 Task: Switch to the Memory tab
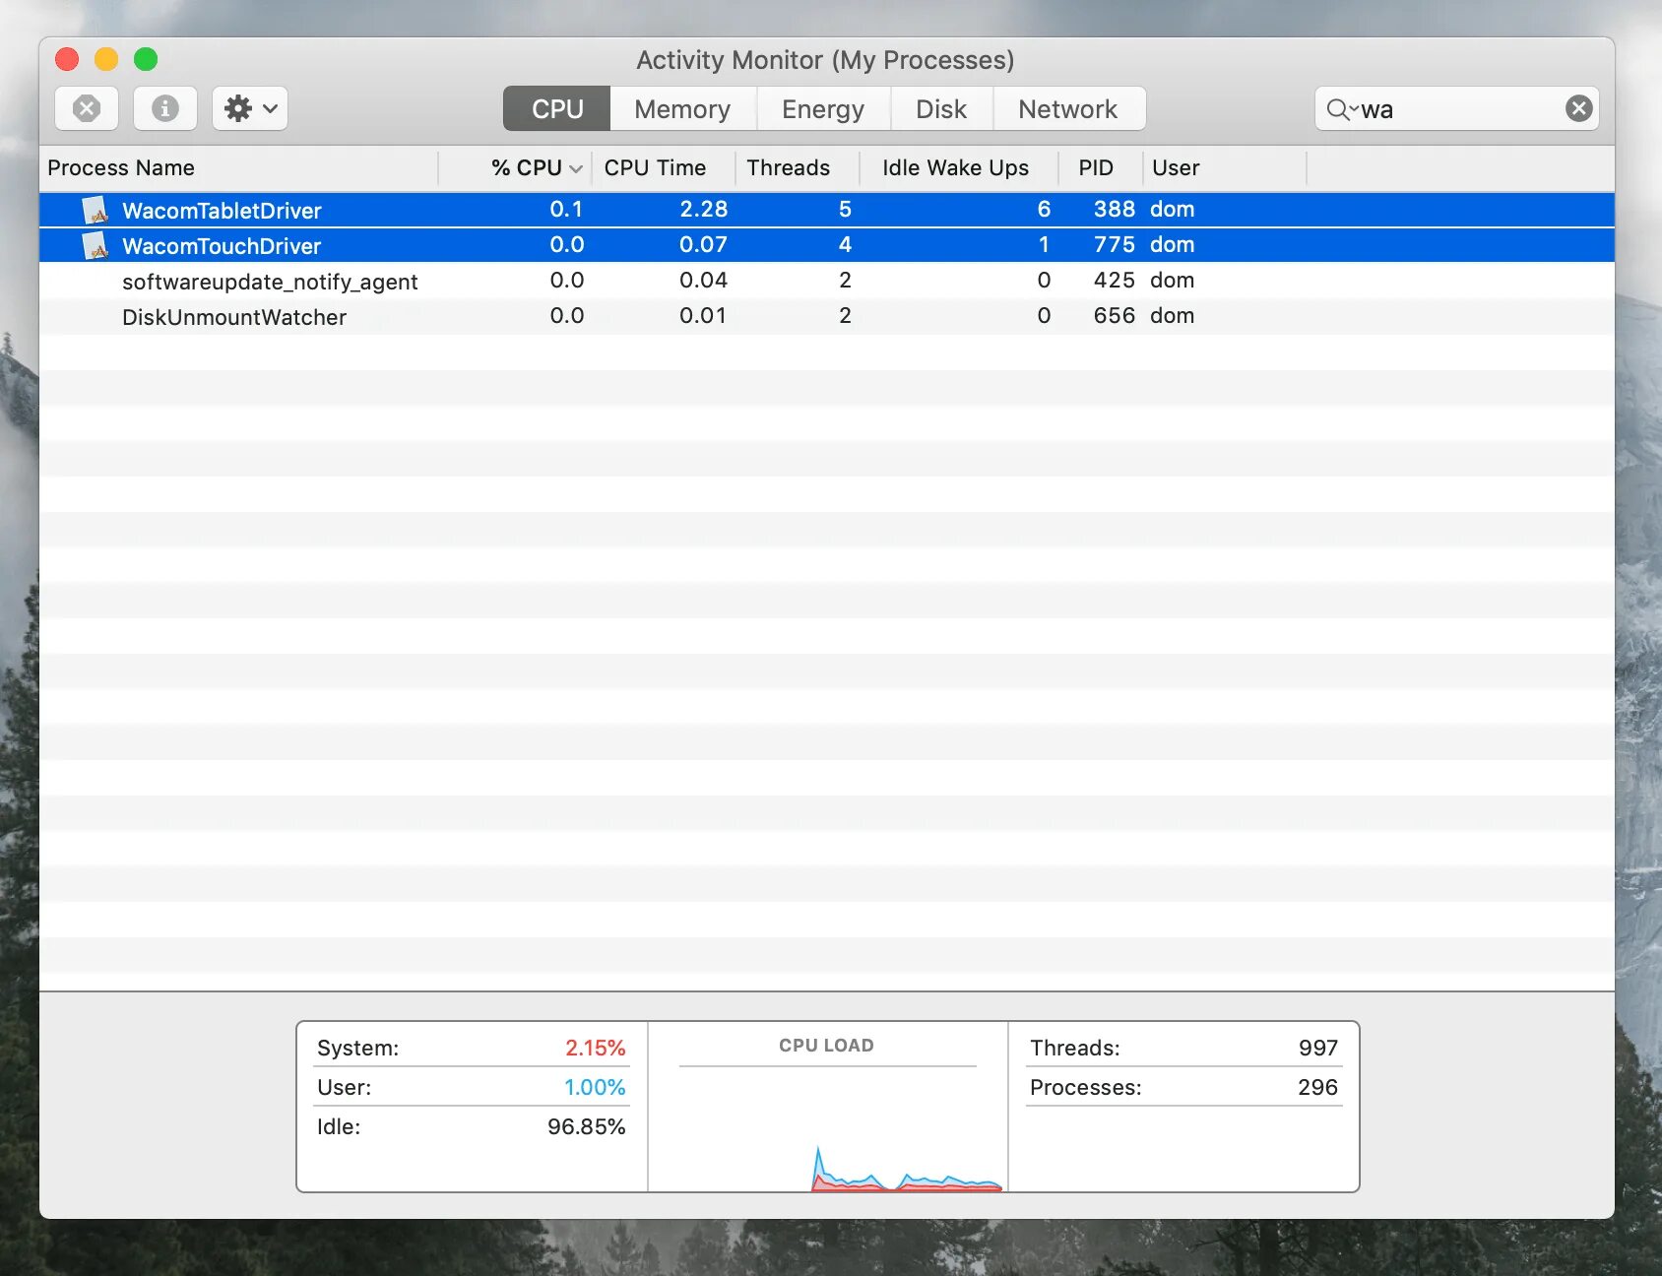[x=682, y=108]
